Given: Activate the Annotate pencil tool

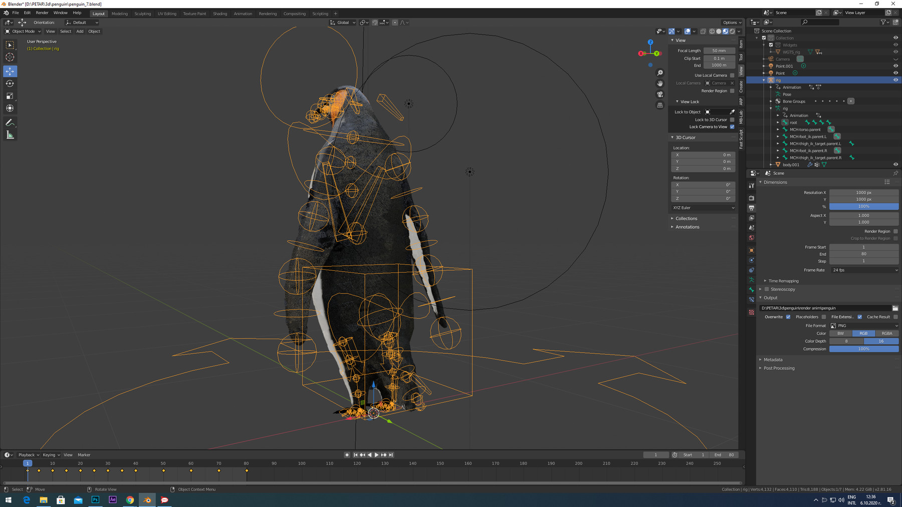Looking at the screenshot, I should [10, 123].
